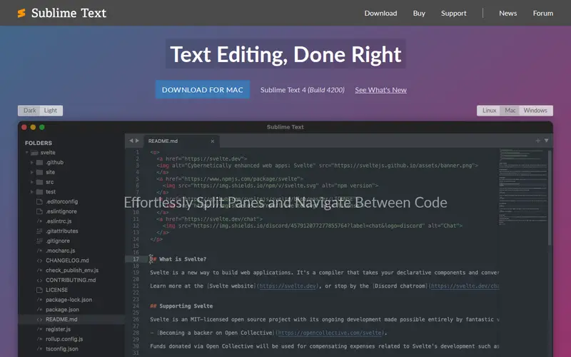This screenshot has width=571, height=357.
Task: Click the CHANGELOG.md markup icon
Action: point(39,261)
